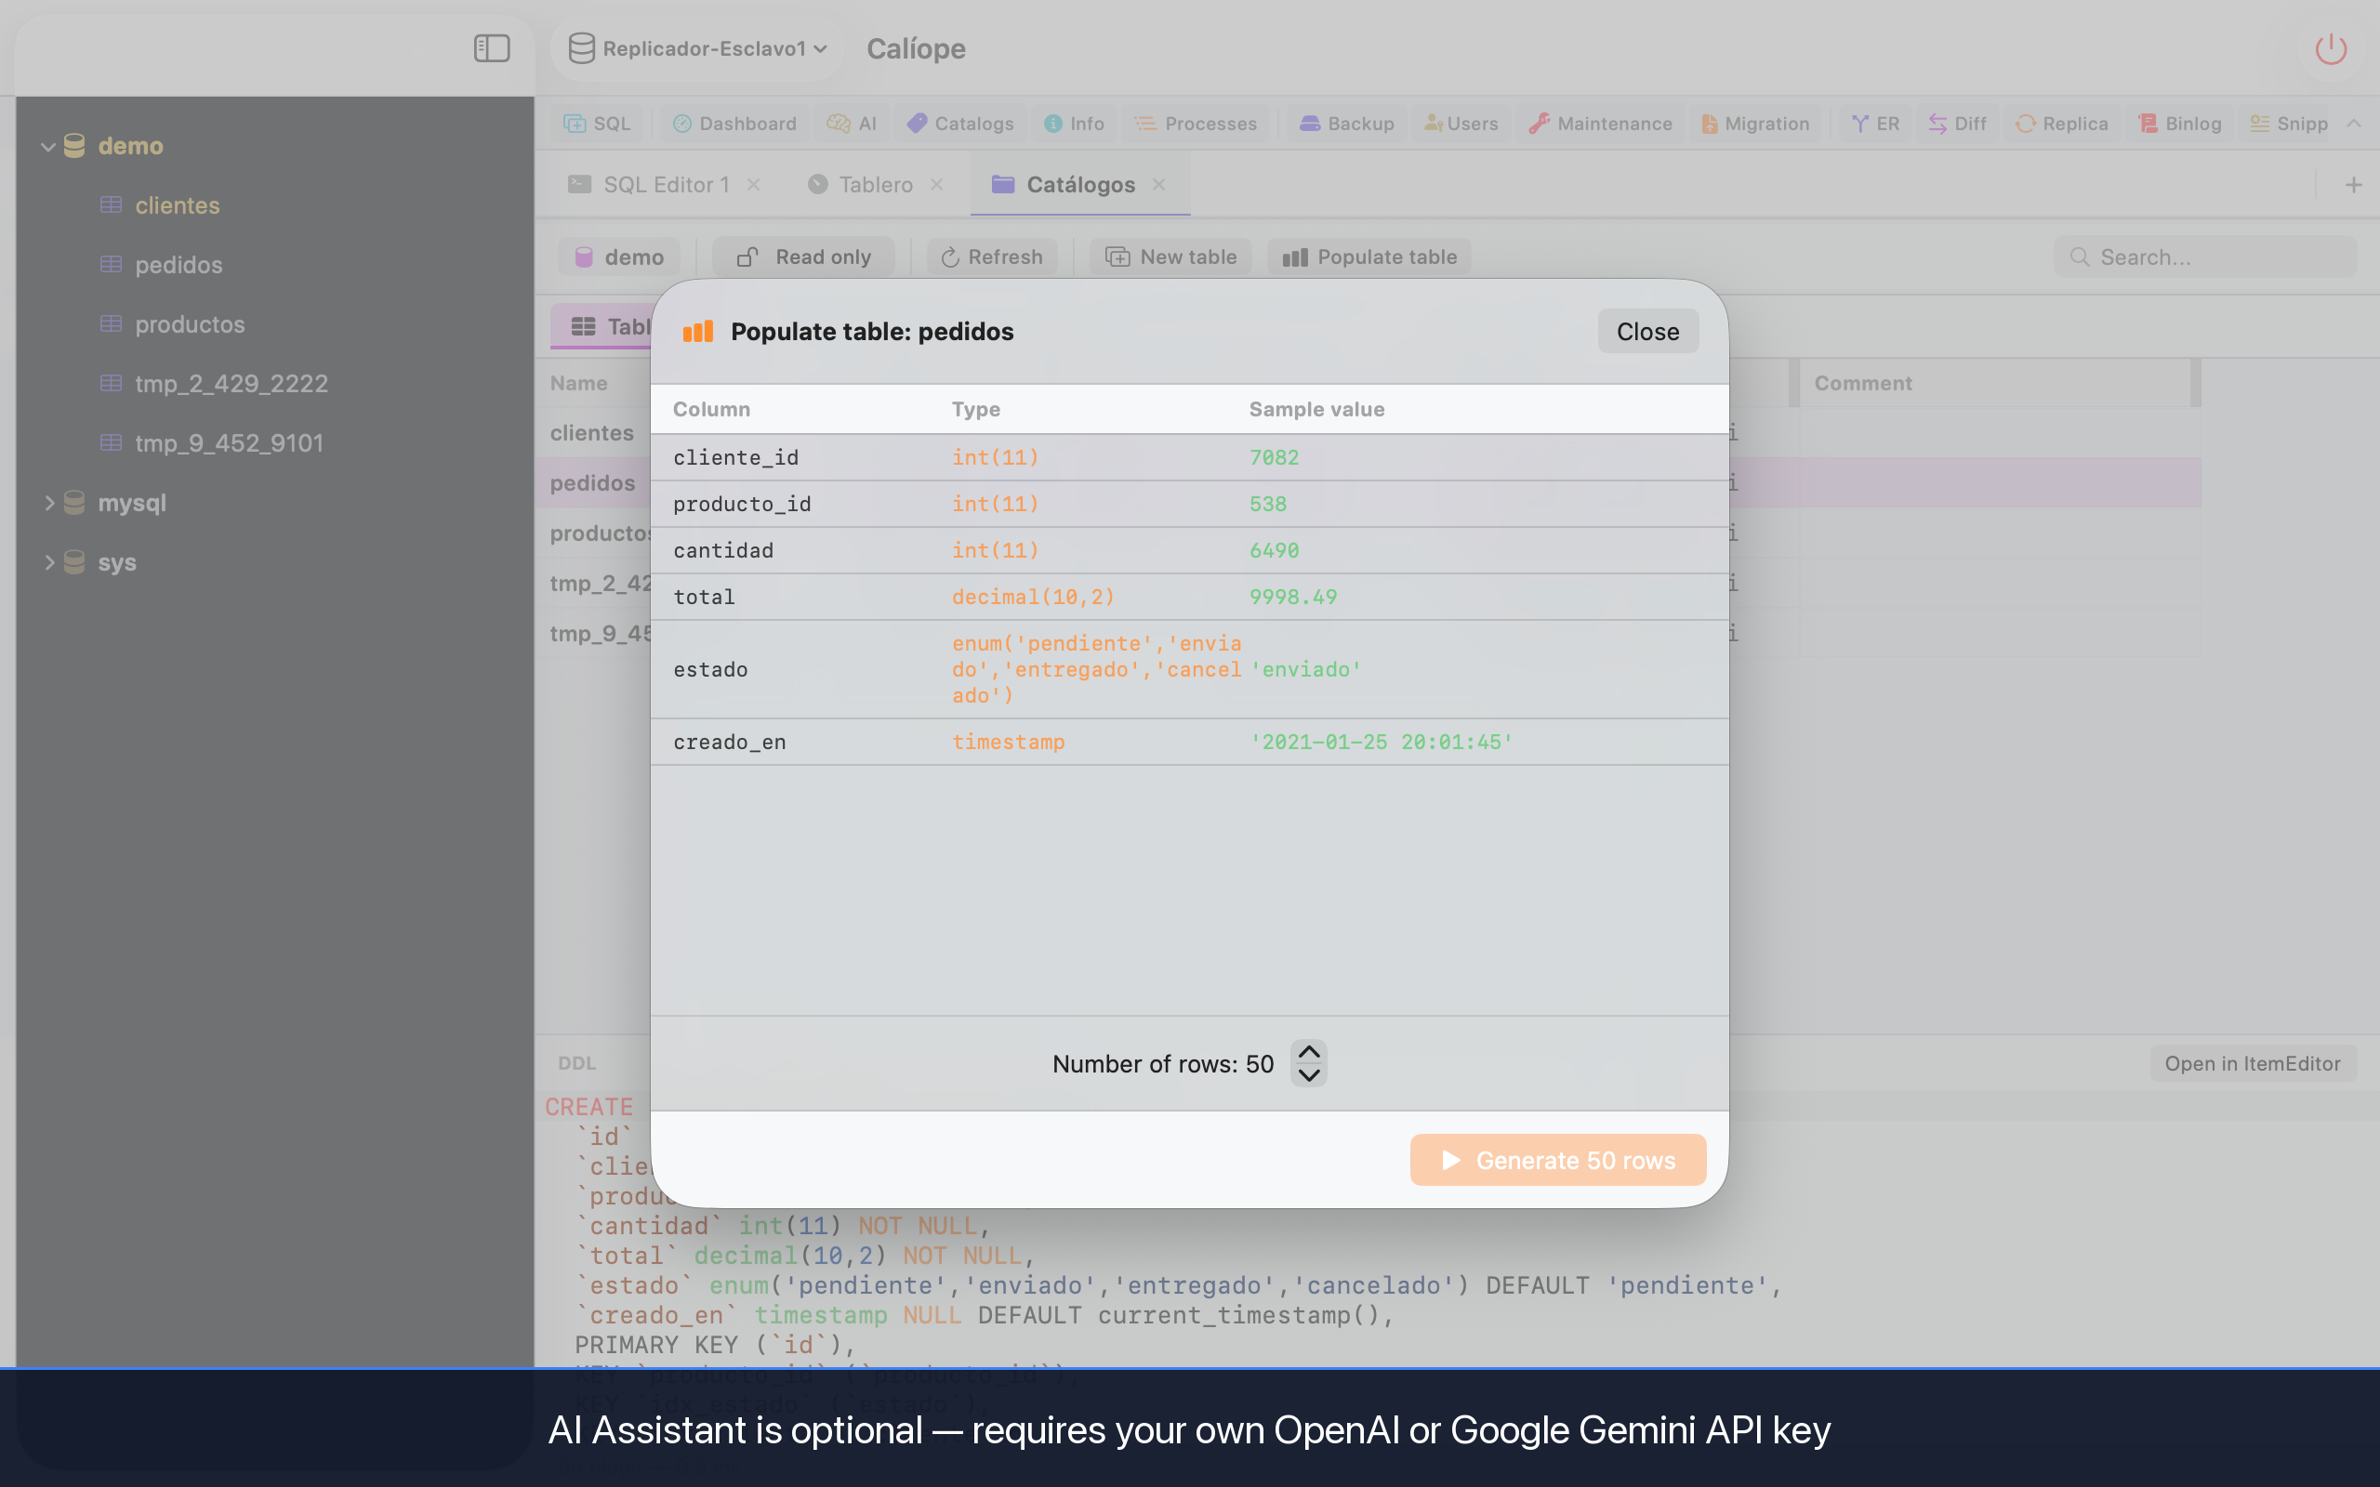
Task: Add a new tab with plus icon
Action: [x=2353, y=184]
